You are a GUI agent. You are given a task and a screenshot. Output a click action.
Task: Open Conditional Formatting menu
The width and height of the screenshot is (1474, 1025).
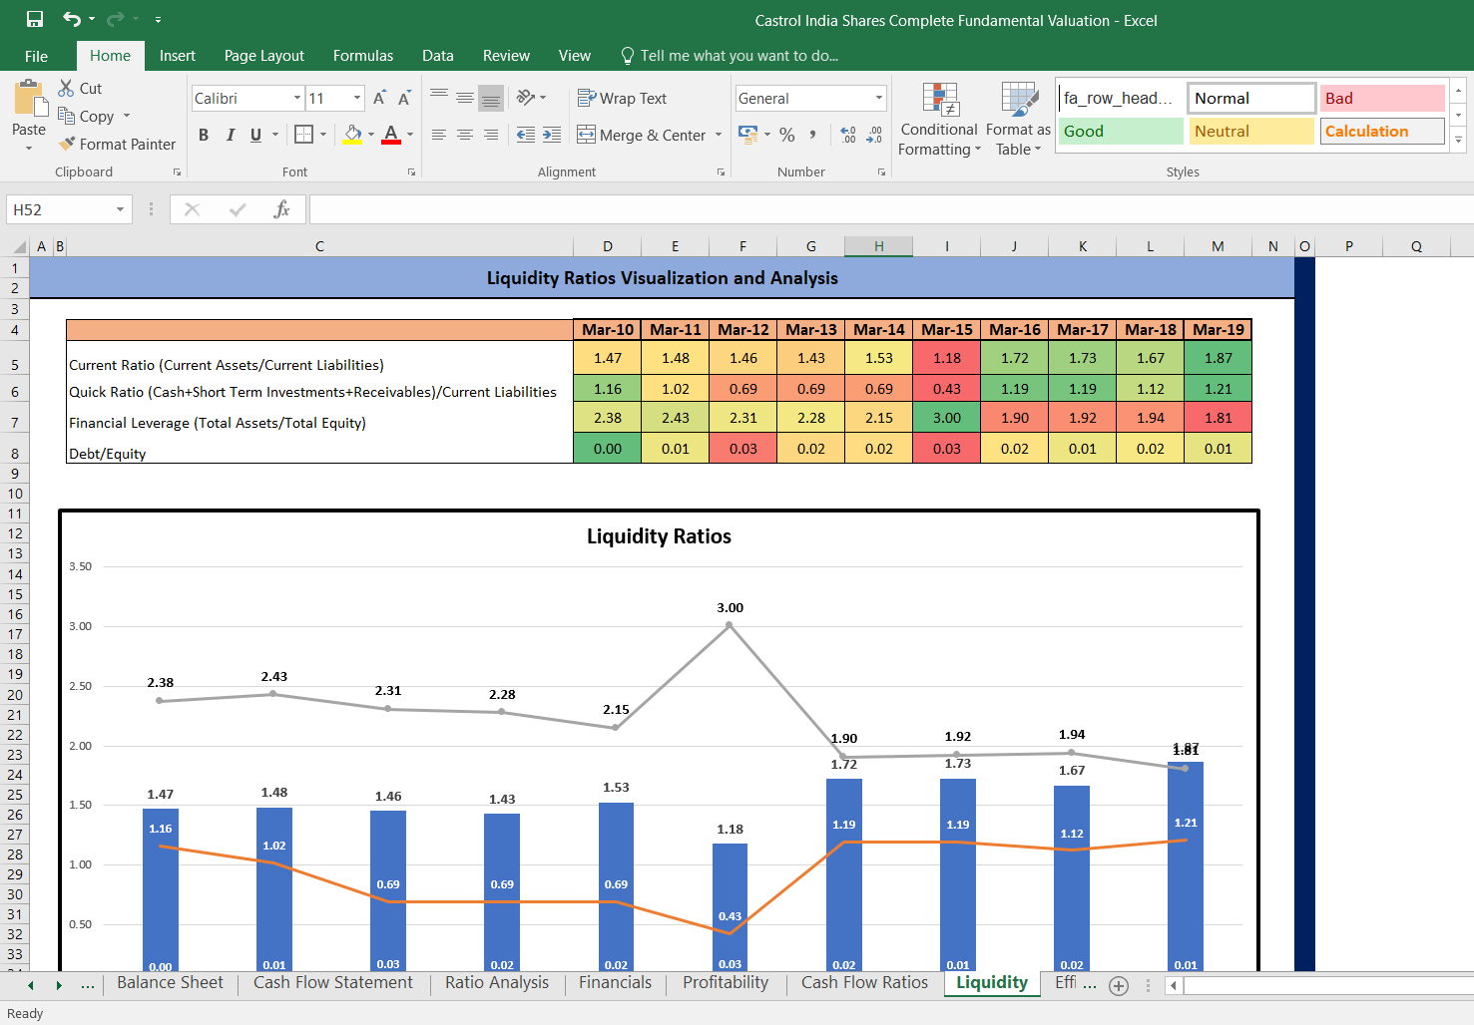[939, 120]
